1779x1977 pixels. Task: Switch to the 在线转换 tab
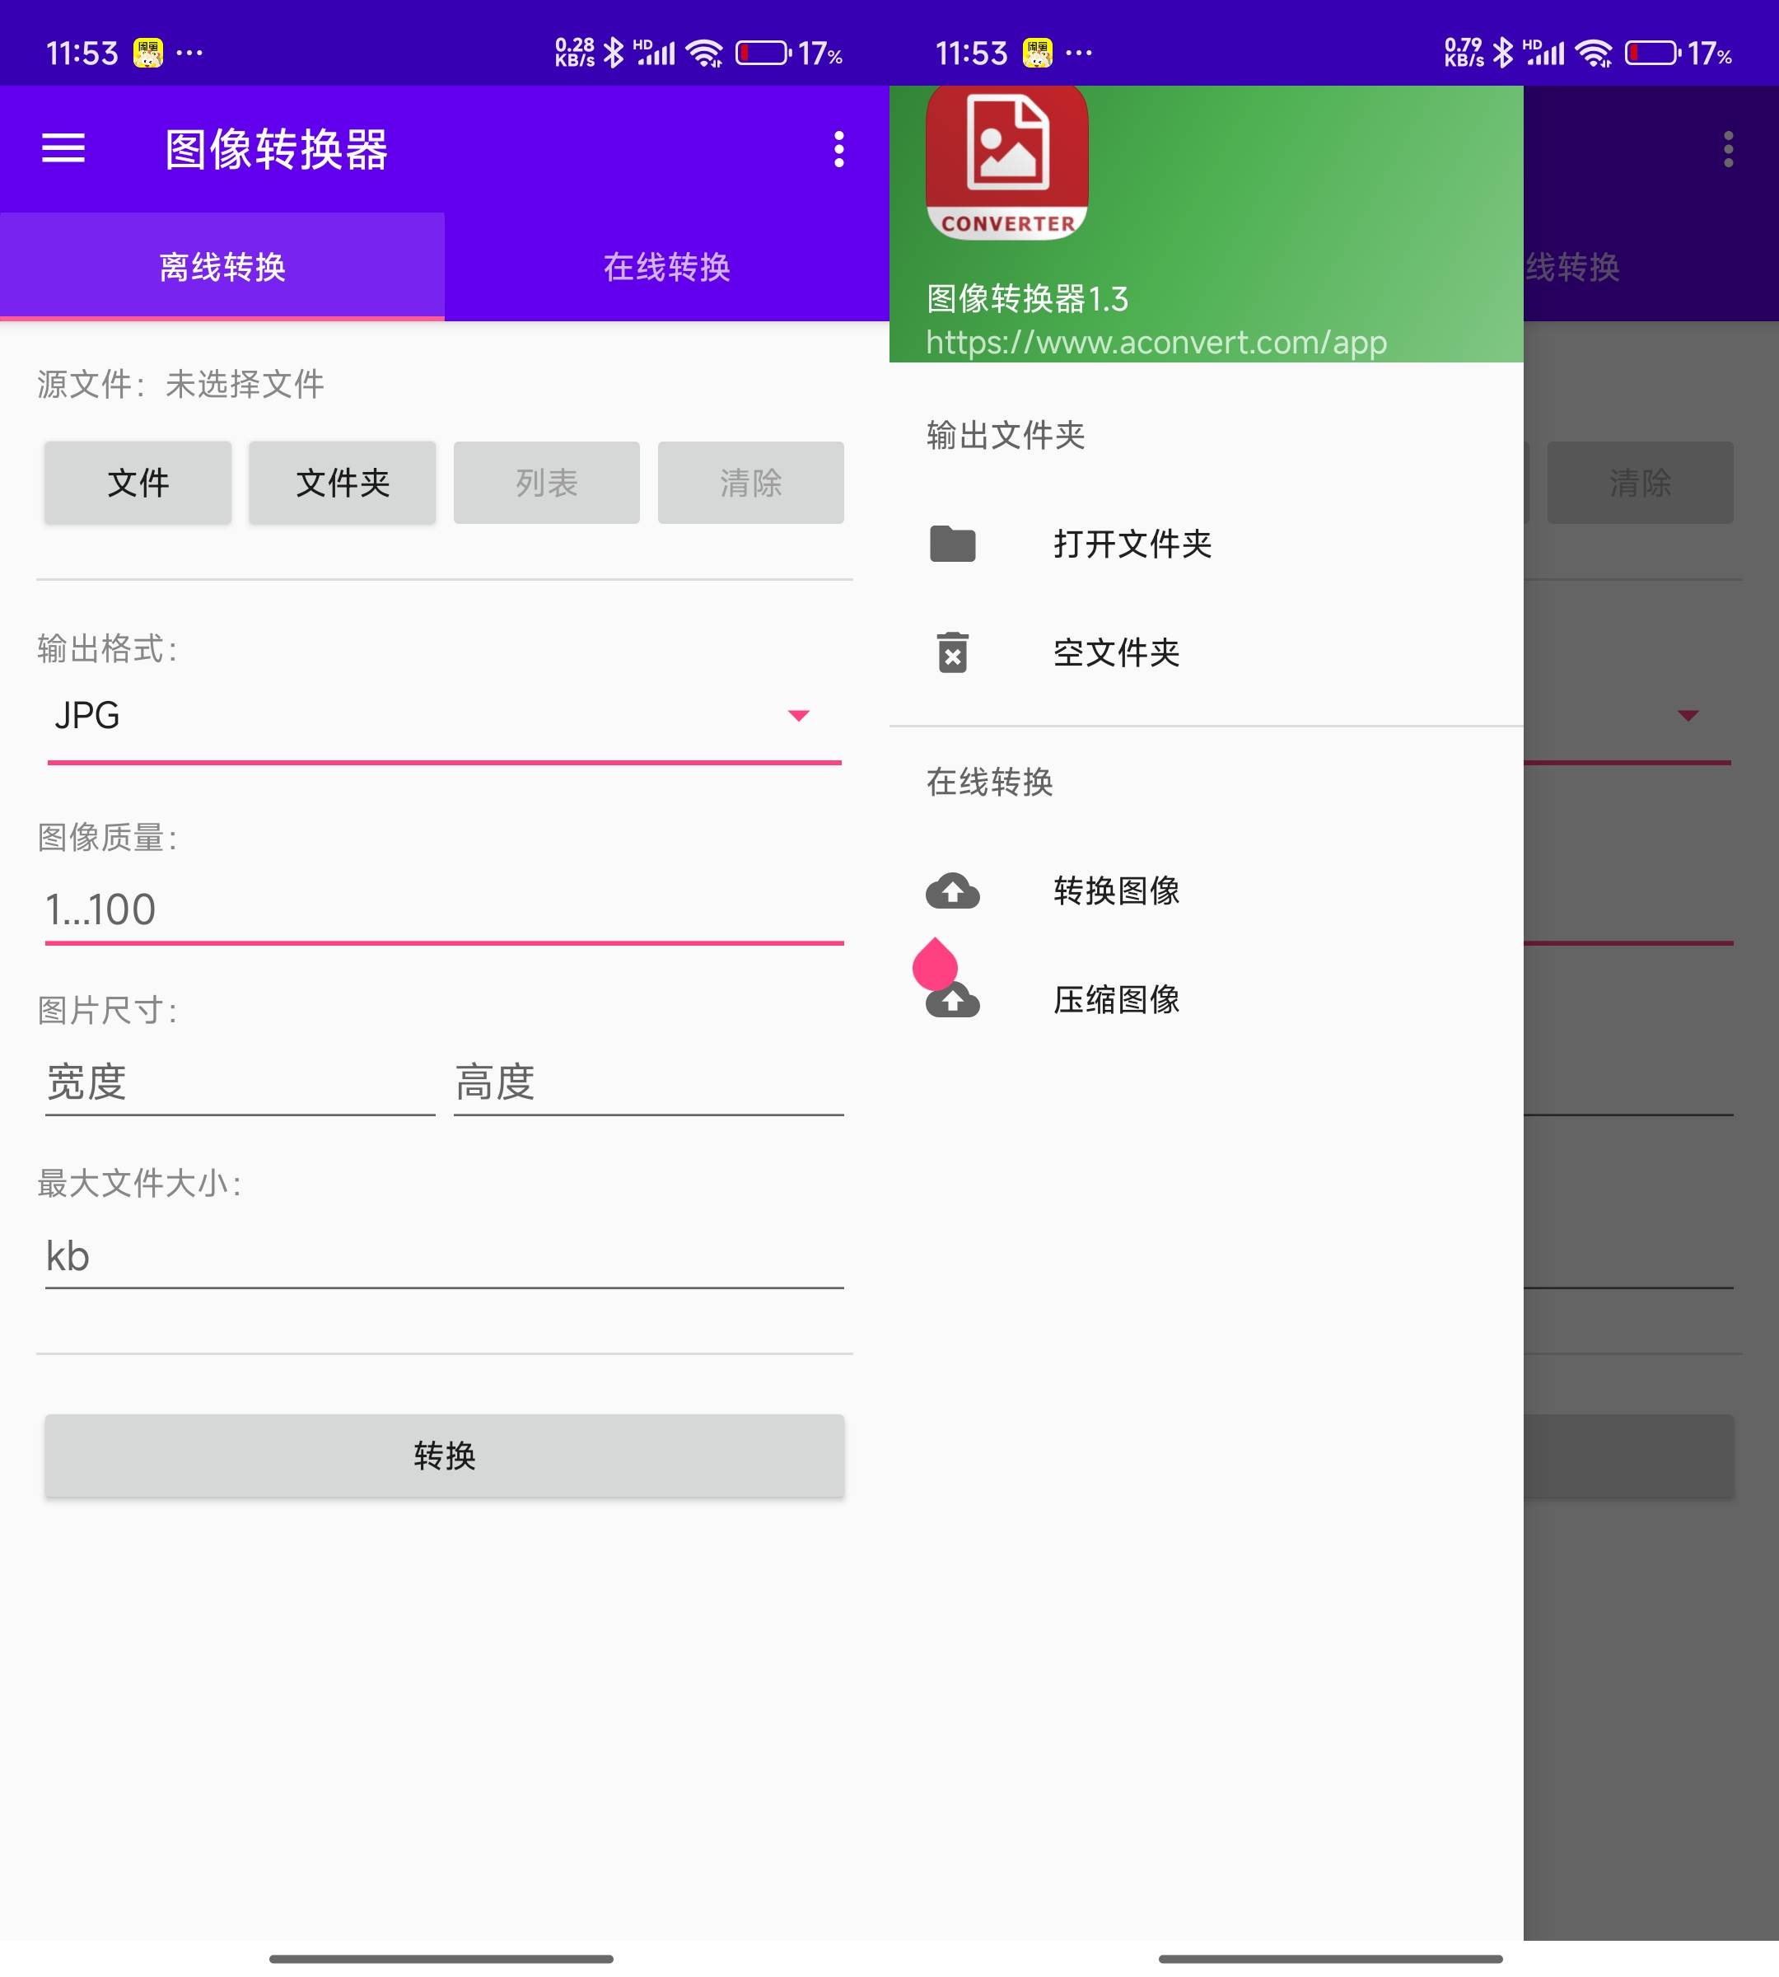pyautogui.click(x=666, y=266)
